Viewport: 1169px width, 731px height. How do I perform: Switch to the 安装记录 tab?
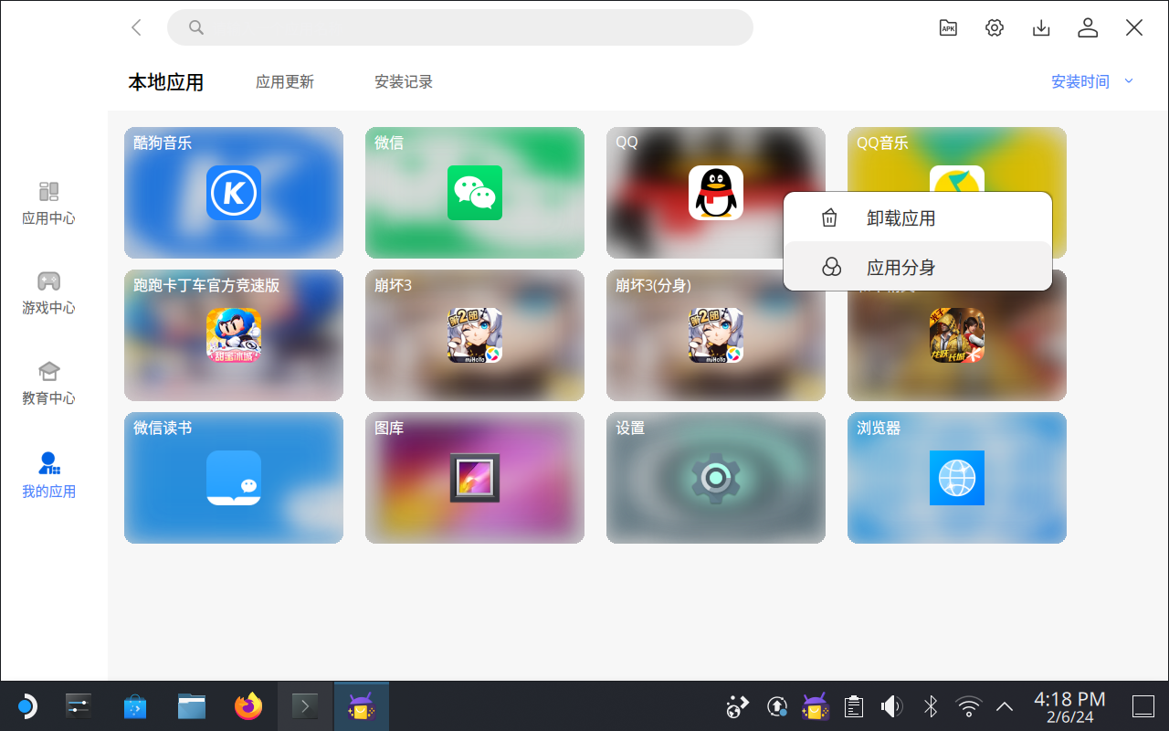[404, 82]
